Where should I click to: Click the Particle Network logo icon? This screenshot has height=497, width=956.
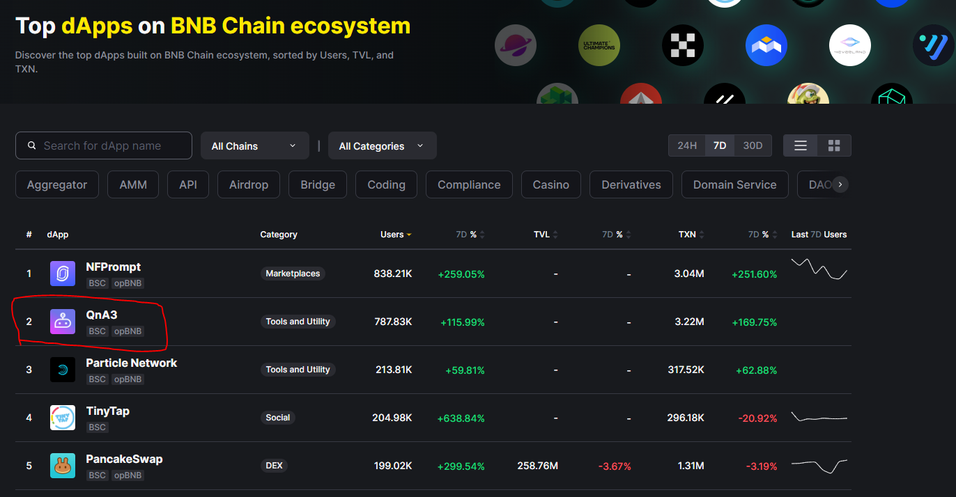pos(63,370)
